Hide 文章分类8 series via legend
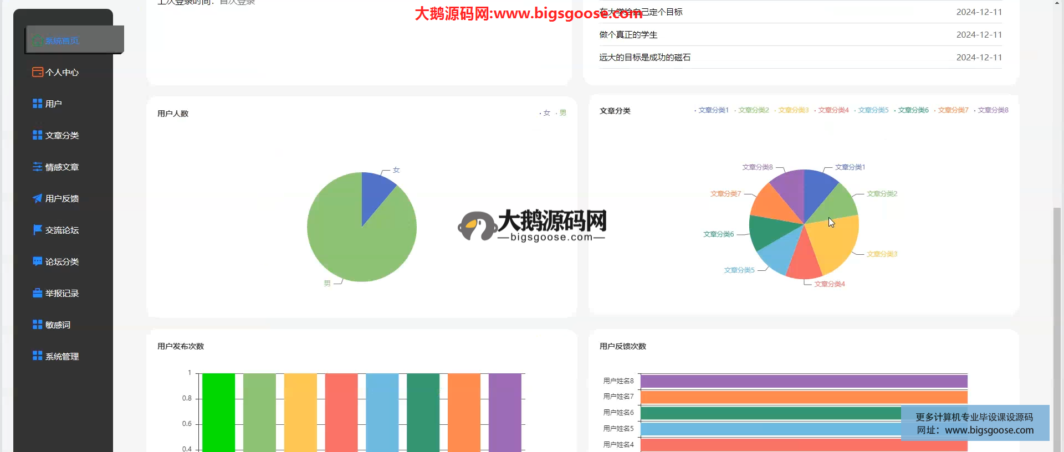The image size is (1064, 452). pyautogui.click(x=992, y=110)
